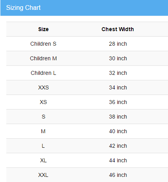Viewport: 168px width, 182px height.
Task: Select the XS size label
Action: 43,102
